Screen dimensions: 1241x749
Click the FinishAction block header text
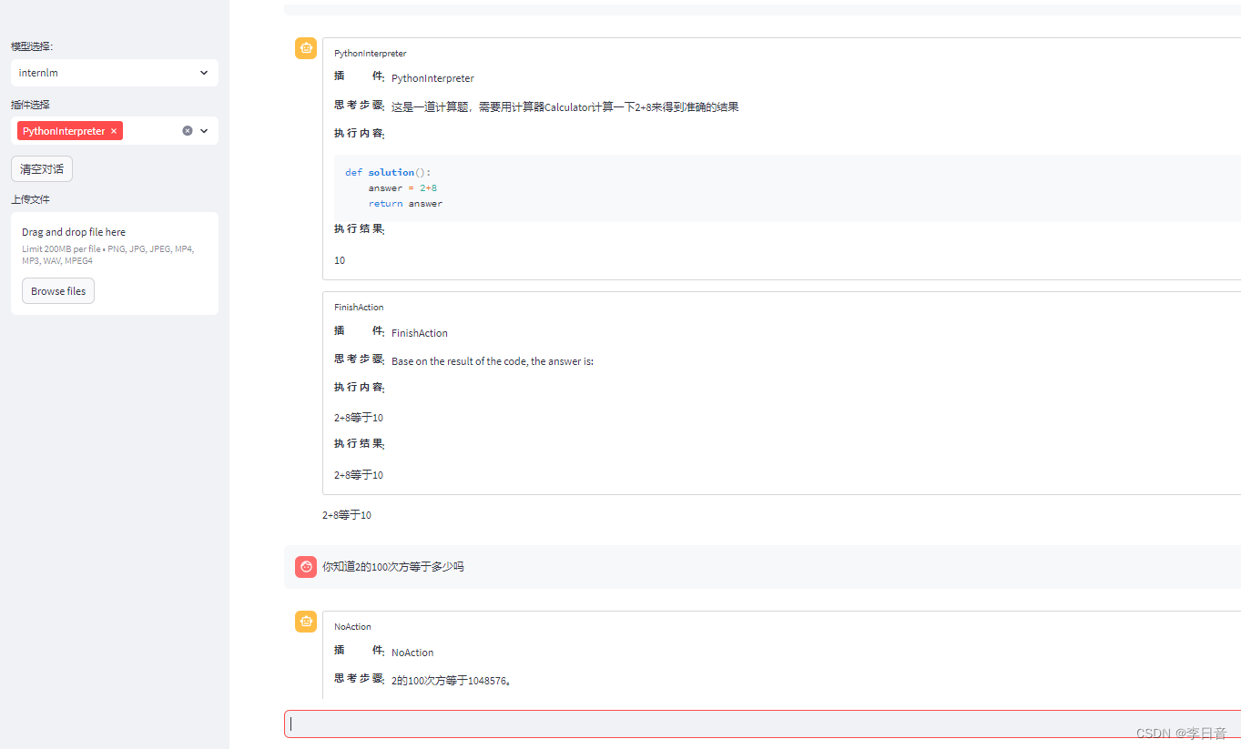pos(359,308)
